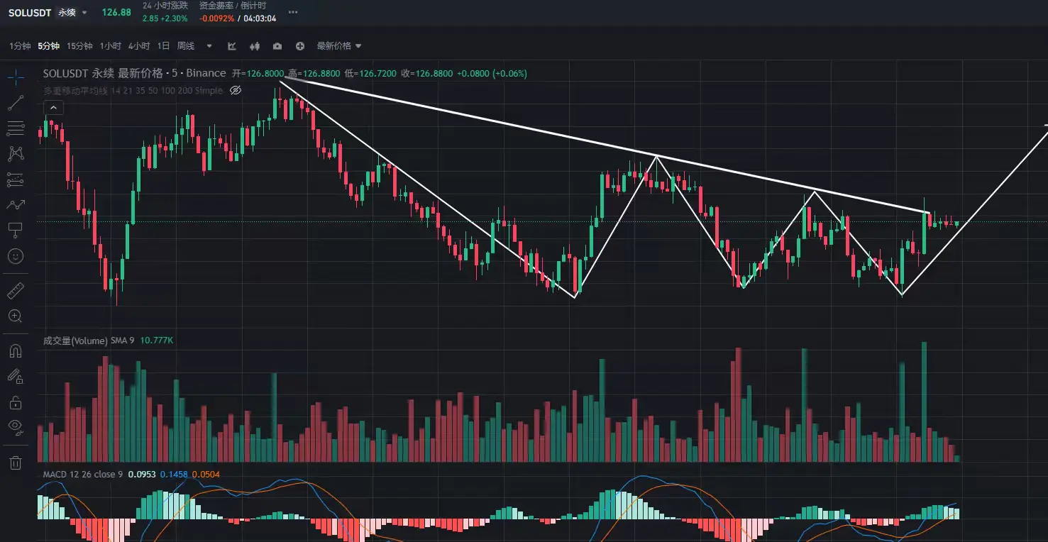Click the 126.88 last price value
This screenshot has width=1048, height=542.
116,12
